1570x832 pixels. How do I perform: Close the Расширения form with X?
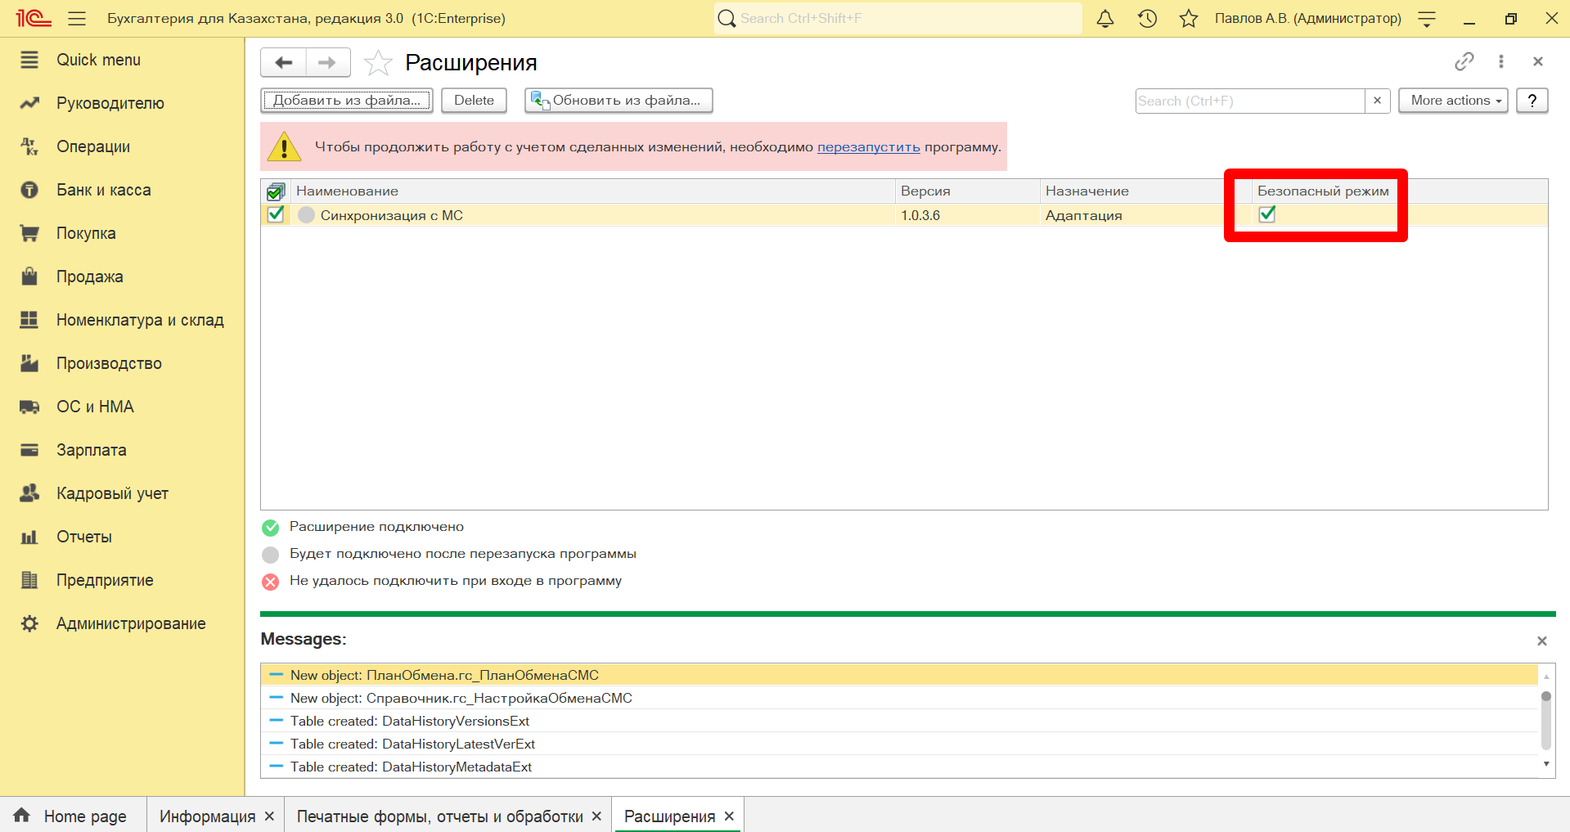click(x=1538, y=61)
